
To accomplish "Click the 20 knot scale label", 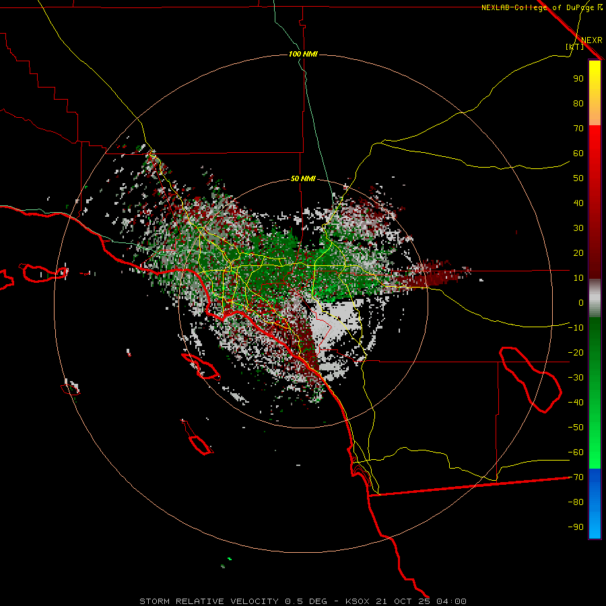I will [x=578, y=253].
